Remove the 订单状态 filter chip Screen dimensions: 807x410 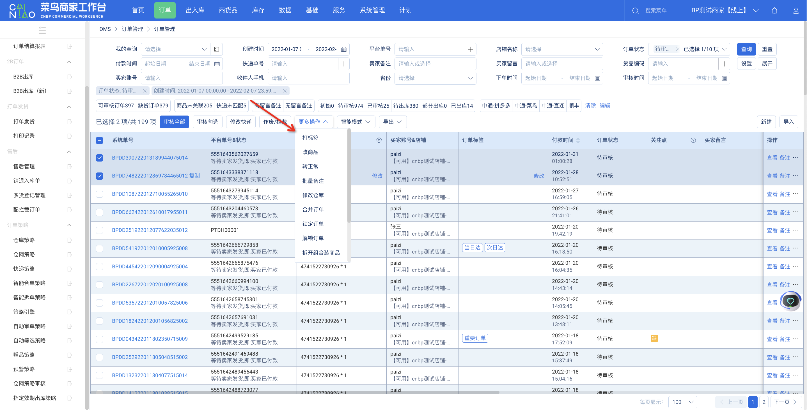(145, 91)
